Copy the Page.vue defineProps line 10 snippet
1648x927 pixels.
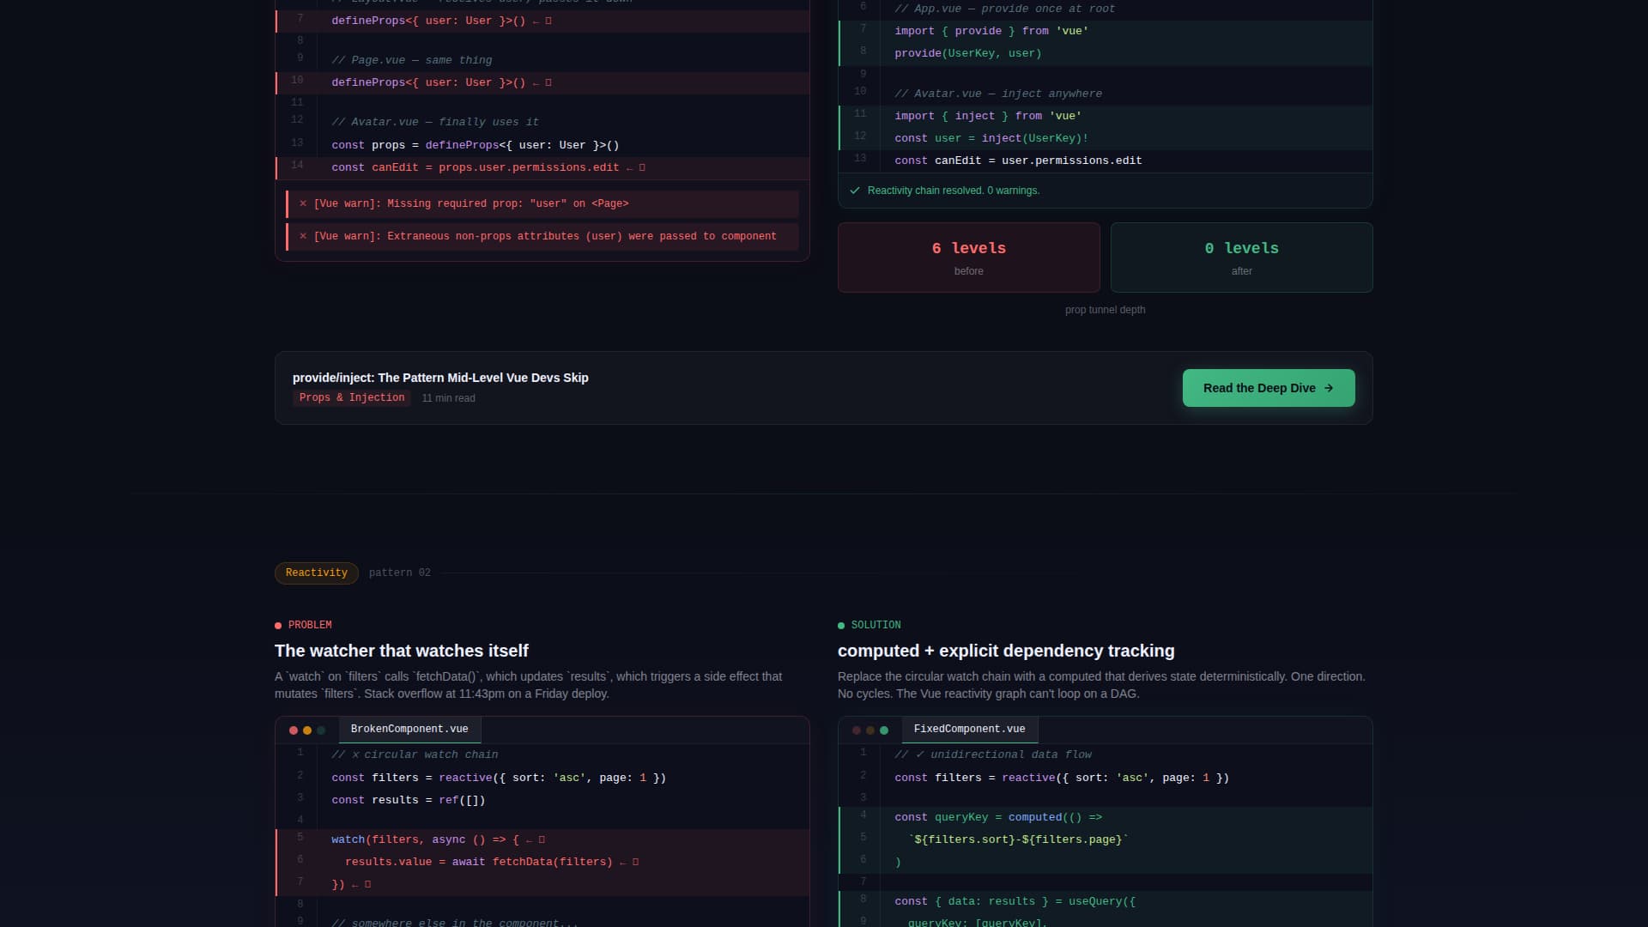point(547,82)
